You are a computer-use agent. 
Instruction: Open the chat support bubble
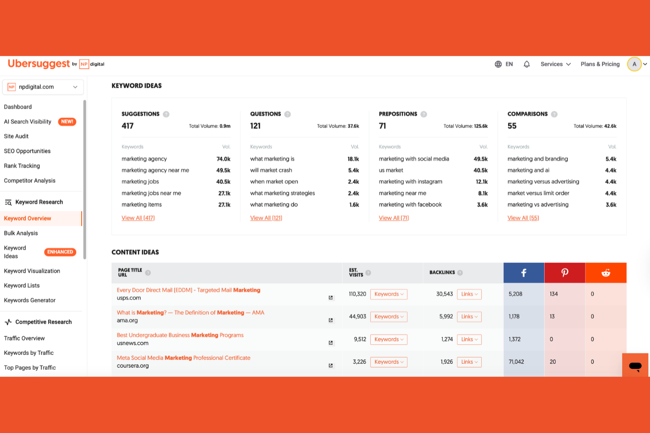634,365
